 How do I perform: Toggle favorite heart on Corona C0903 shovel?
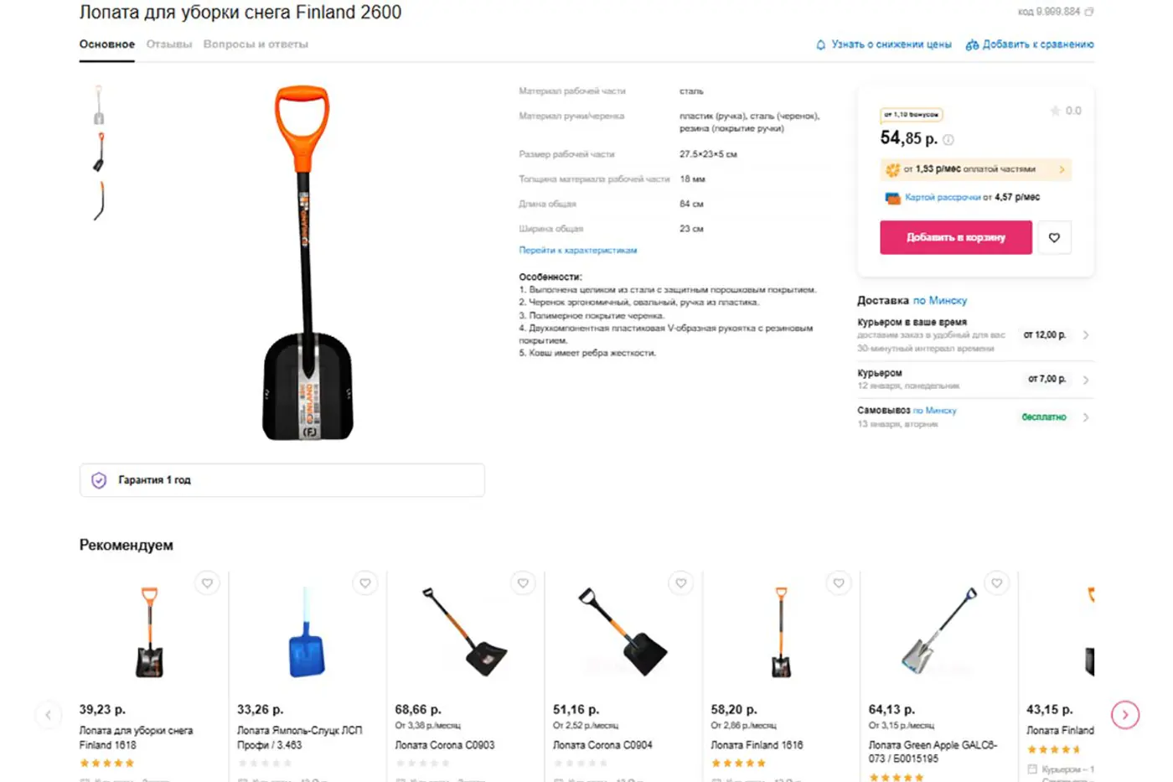click(523, 583)
